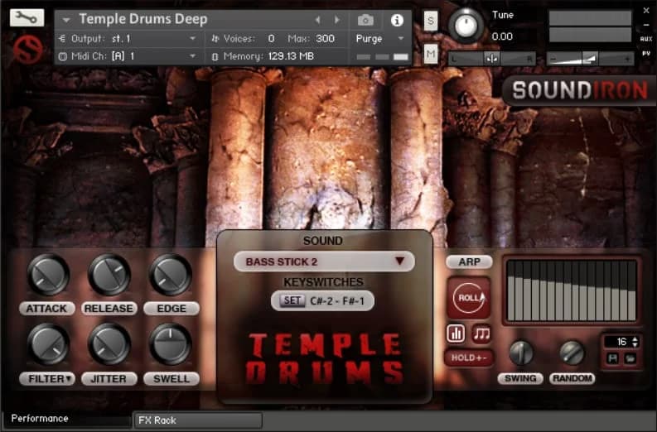Click the camera snapshot icon

(365, 20)
